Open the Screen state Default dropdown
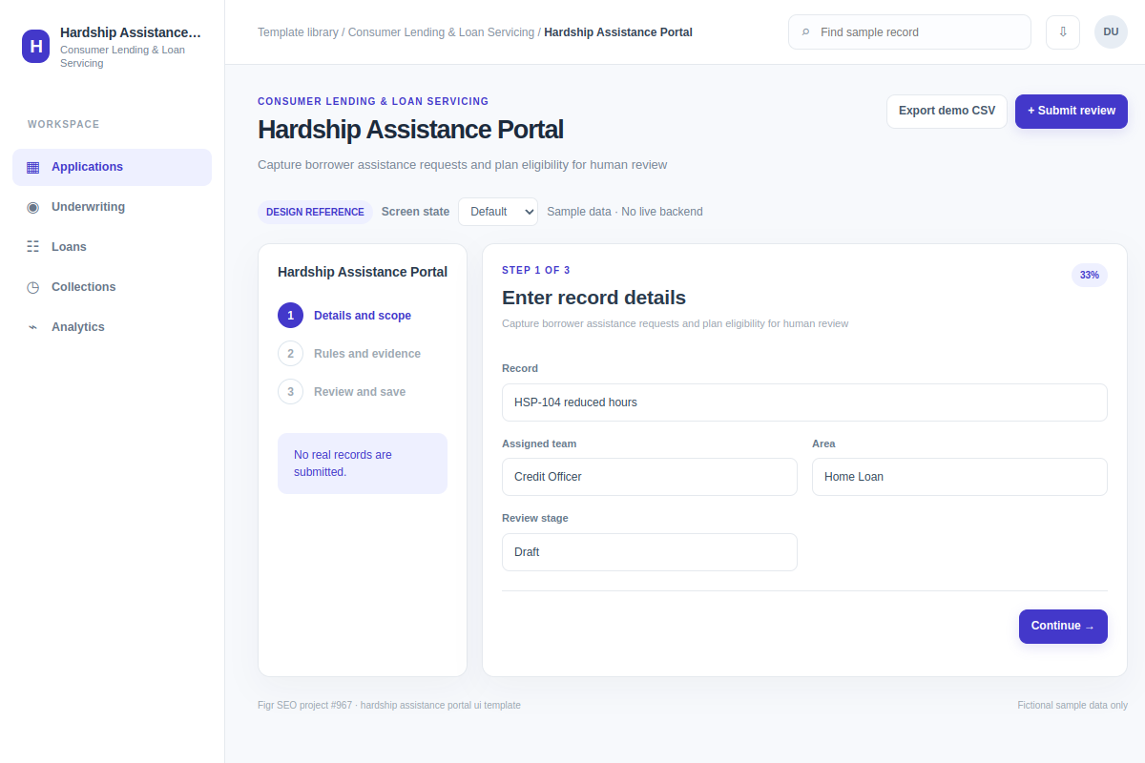This screenshot has height=763, width=1145. 498,212
